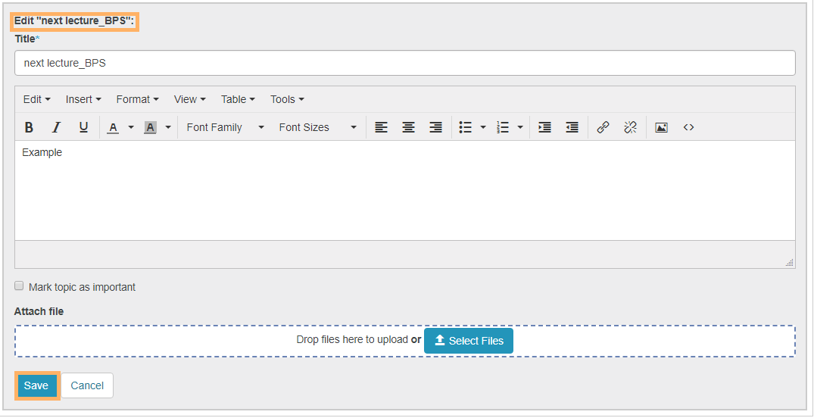This screenshot has width=814, height=418.
Task: Open the Insert menu
Action: (83, 99)
